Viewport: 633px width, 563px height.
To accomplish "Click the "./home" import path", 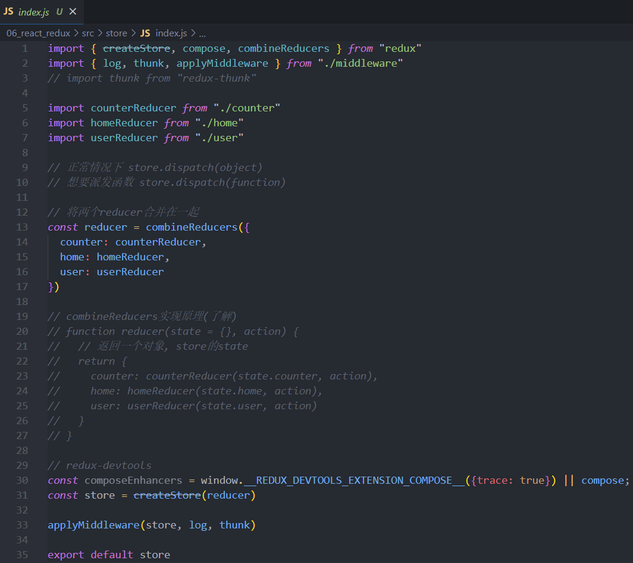I will coord(219,123).
